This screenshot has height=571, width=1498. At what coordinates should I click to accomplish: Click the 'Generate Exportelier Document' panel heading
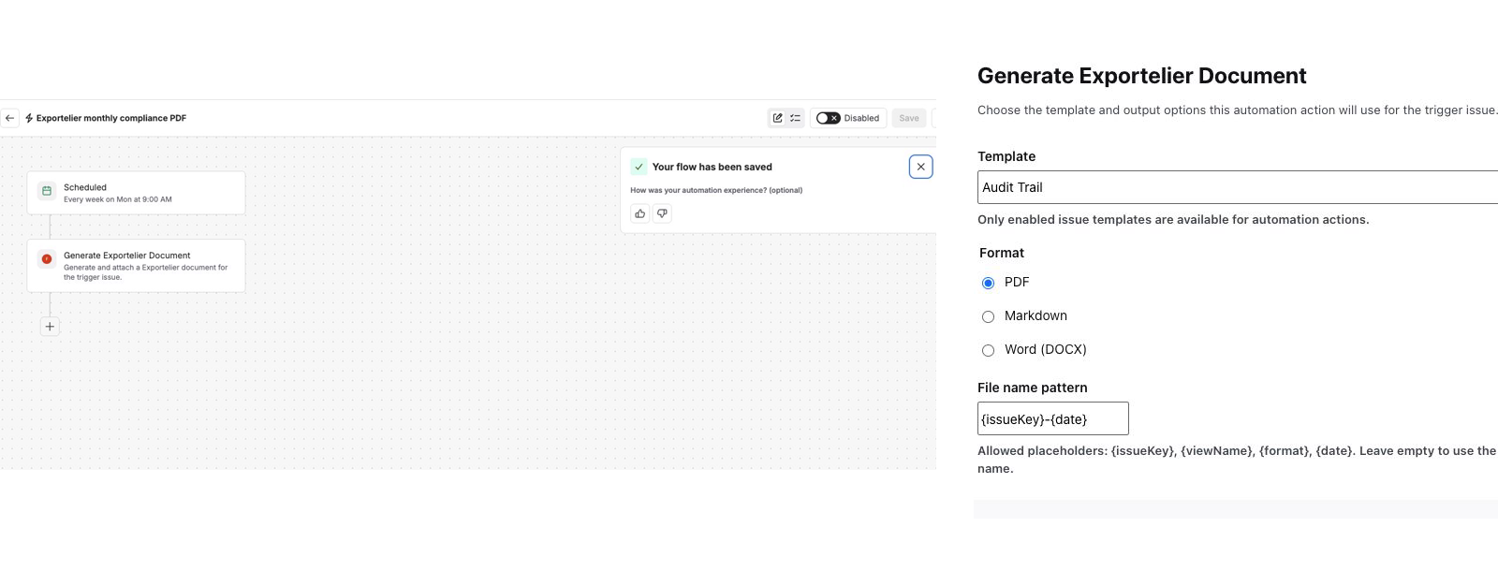pyautogui.click(x=1142, y=76)
